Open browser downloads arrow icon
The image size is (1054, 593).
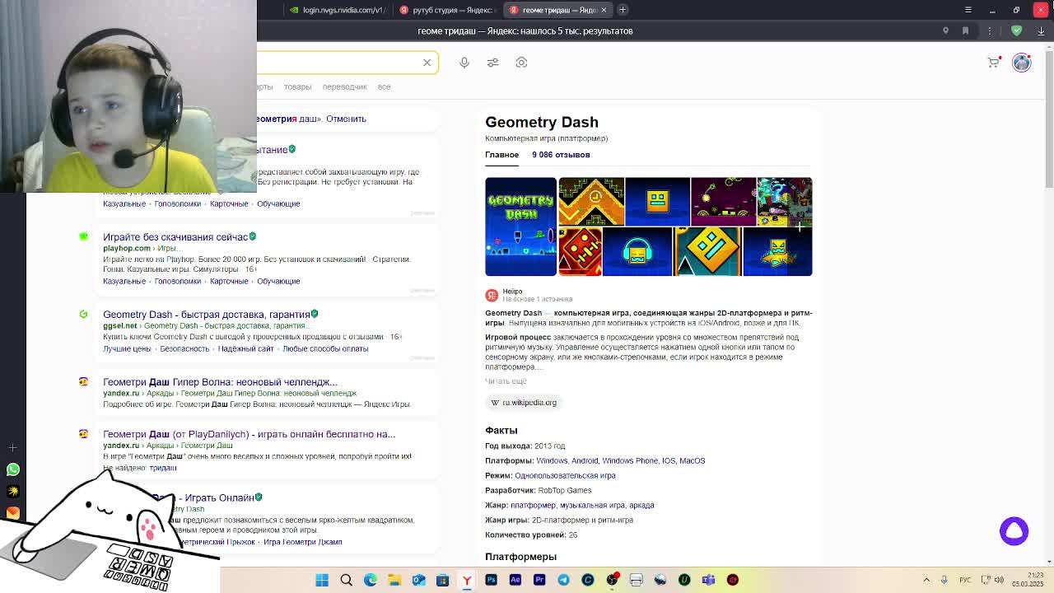[x=1041, y=30]
